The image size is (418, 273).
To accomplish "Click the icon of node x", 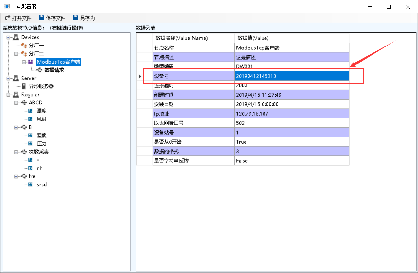I will pyautogui.click(x=31, y=160).
